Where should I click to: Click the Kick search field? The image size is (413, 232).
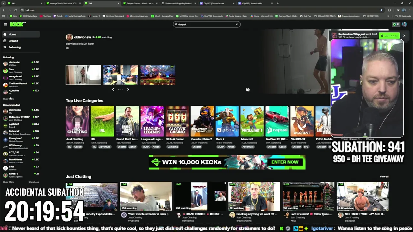coord(206,24)
